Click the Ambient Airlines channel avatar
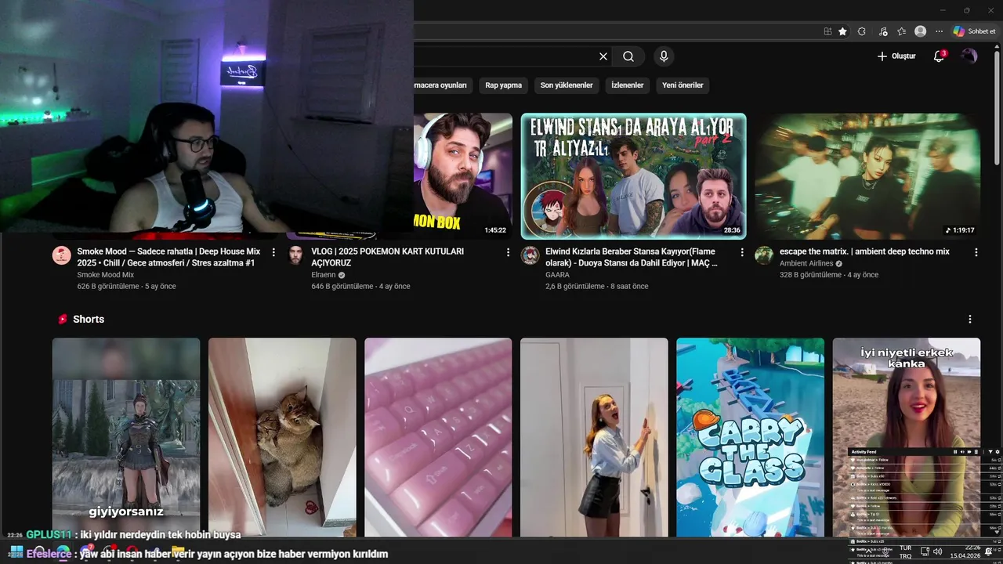Viewport: 1003px width, 564px height. (x=764, y=255)
